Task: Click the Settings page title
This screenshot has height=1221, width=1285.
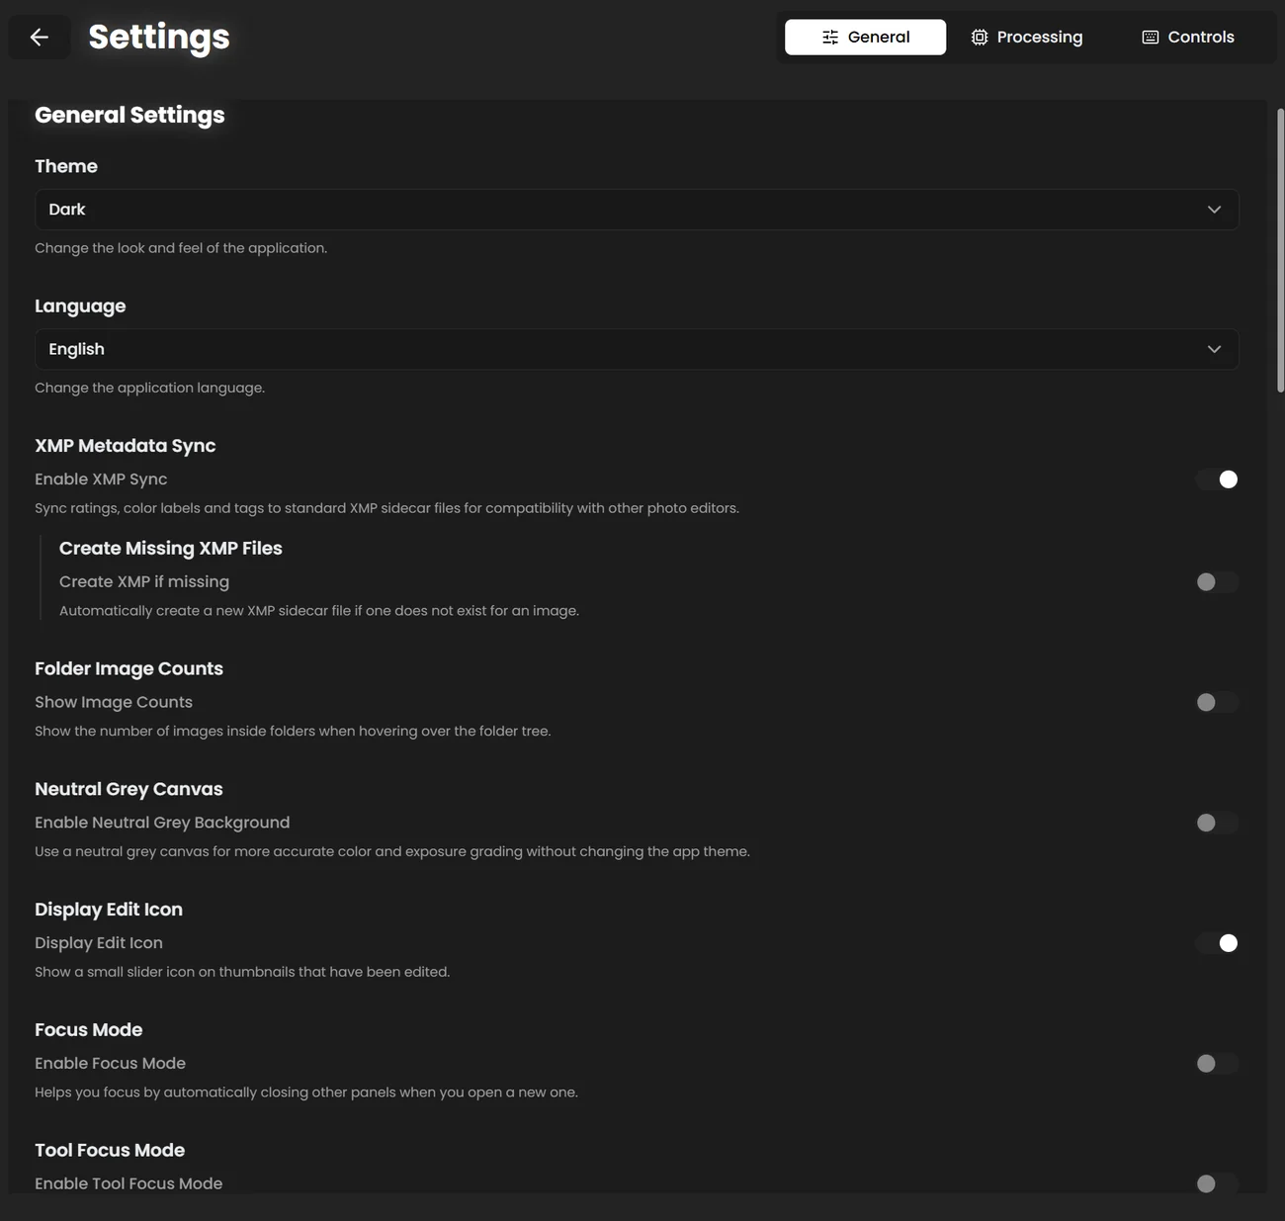Action: [x=159, y=37]
